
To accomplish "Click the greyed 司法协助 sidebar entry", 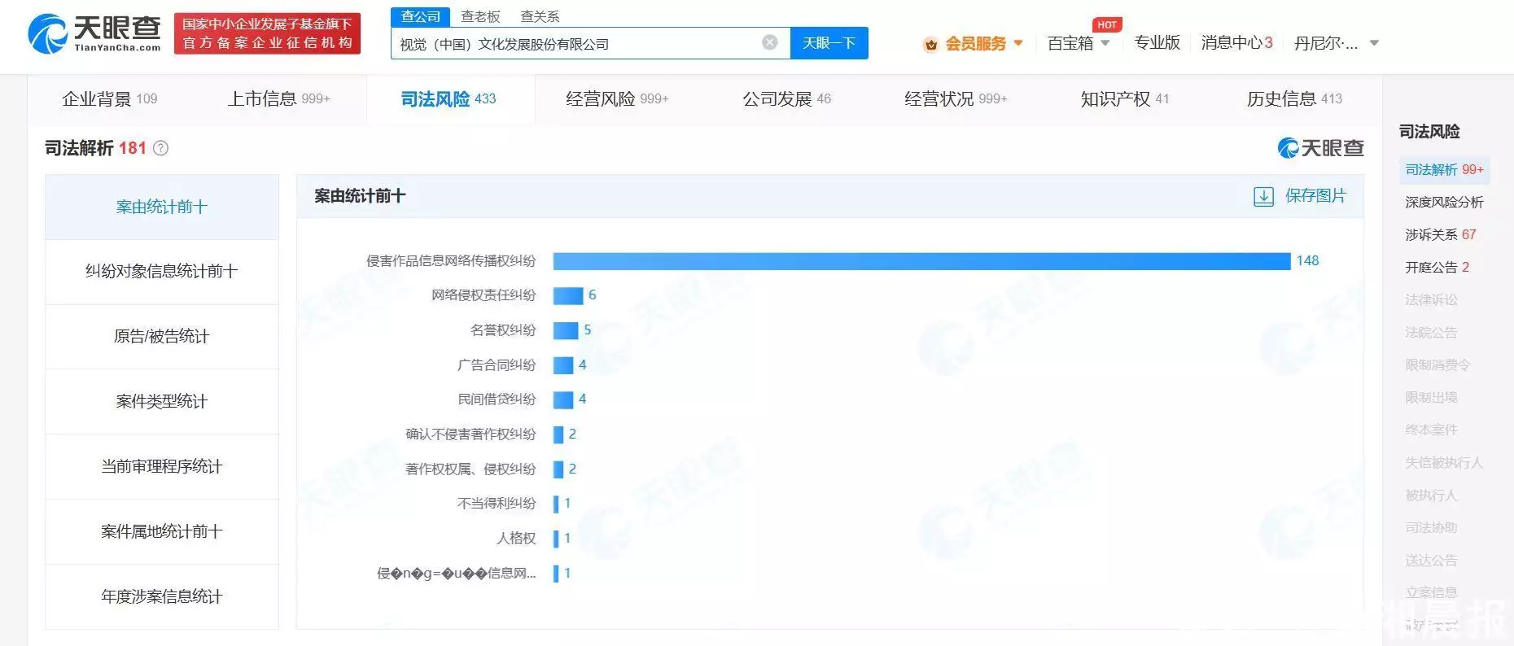I will 1431,528.
